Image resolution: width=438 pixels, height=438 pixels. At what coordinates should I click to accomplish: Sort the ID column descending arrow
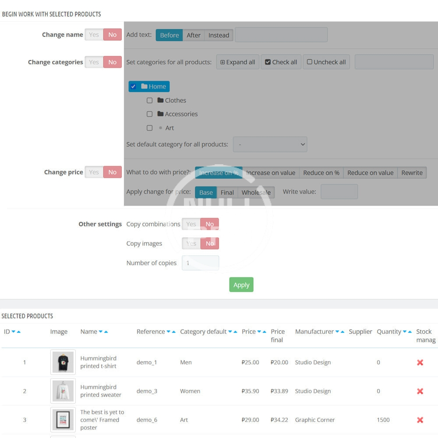(x=14, y=332)
